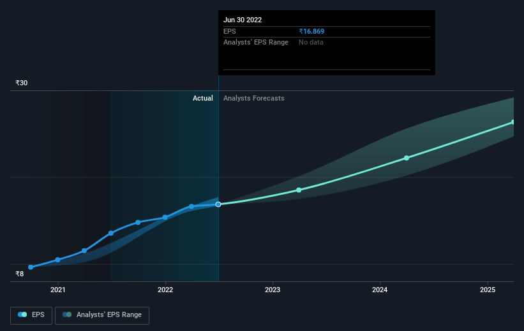
Task: Click the 'Actual' section label
Action: click(x=202, y=98)
